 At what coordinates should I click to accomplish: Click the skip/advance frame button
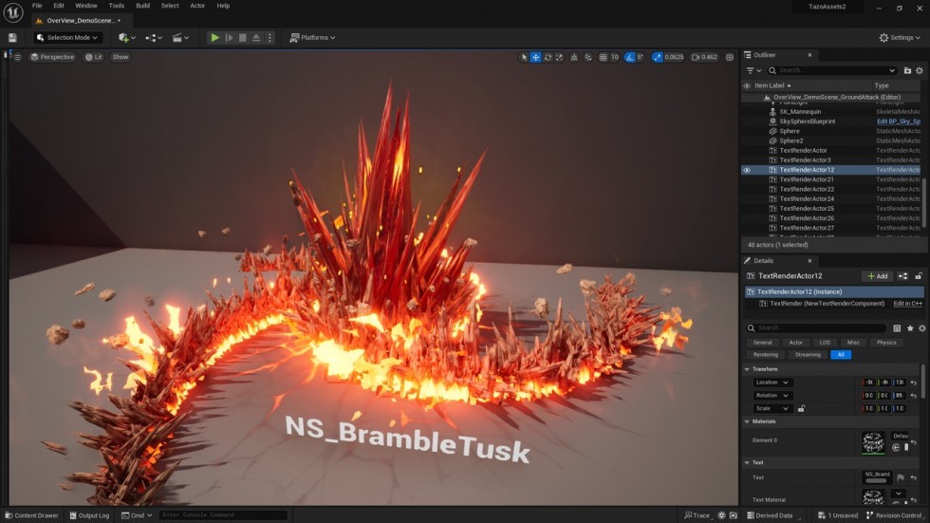tap(229, 37)
